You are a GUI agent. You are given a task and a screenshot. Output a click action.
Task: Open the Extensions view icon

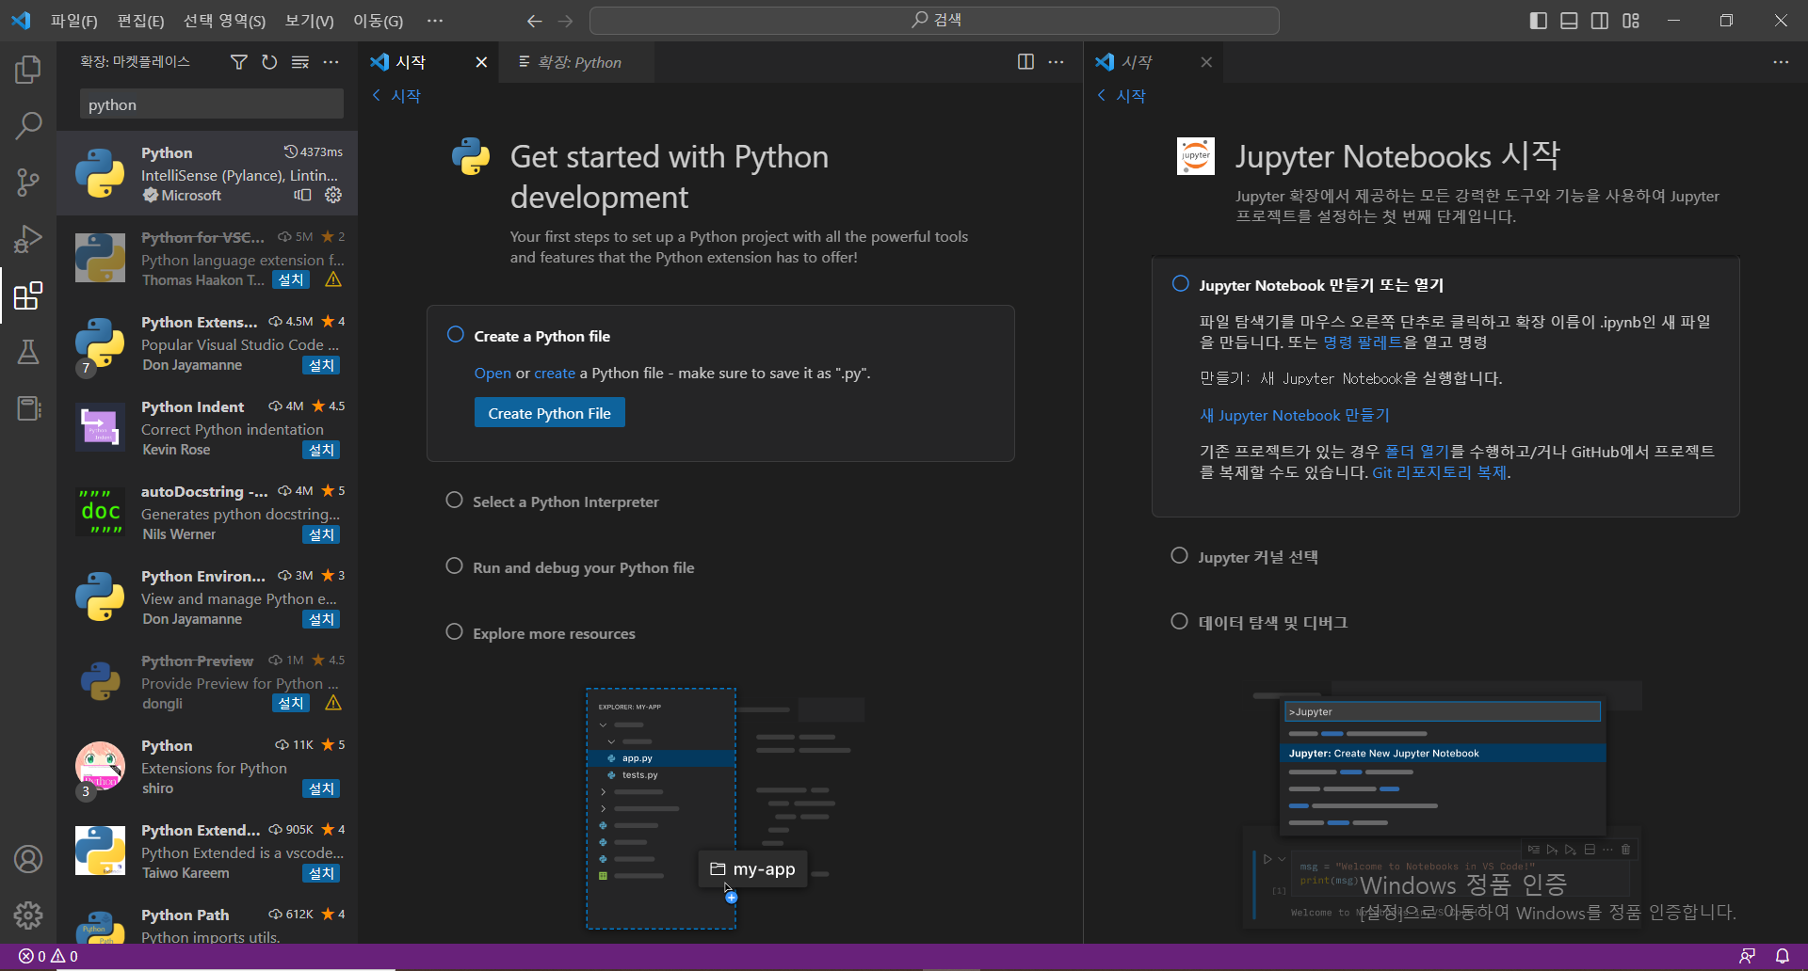[28, 295]
